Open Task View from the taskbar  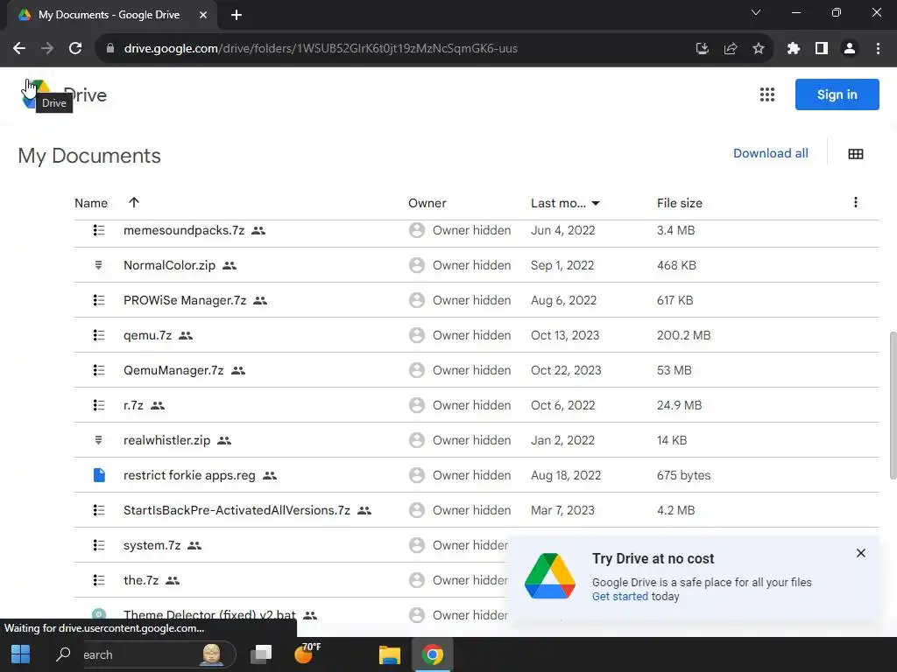[261, 654]
